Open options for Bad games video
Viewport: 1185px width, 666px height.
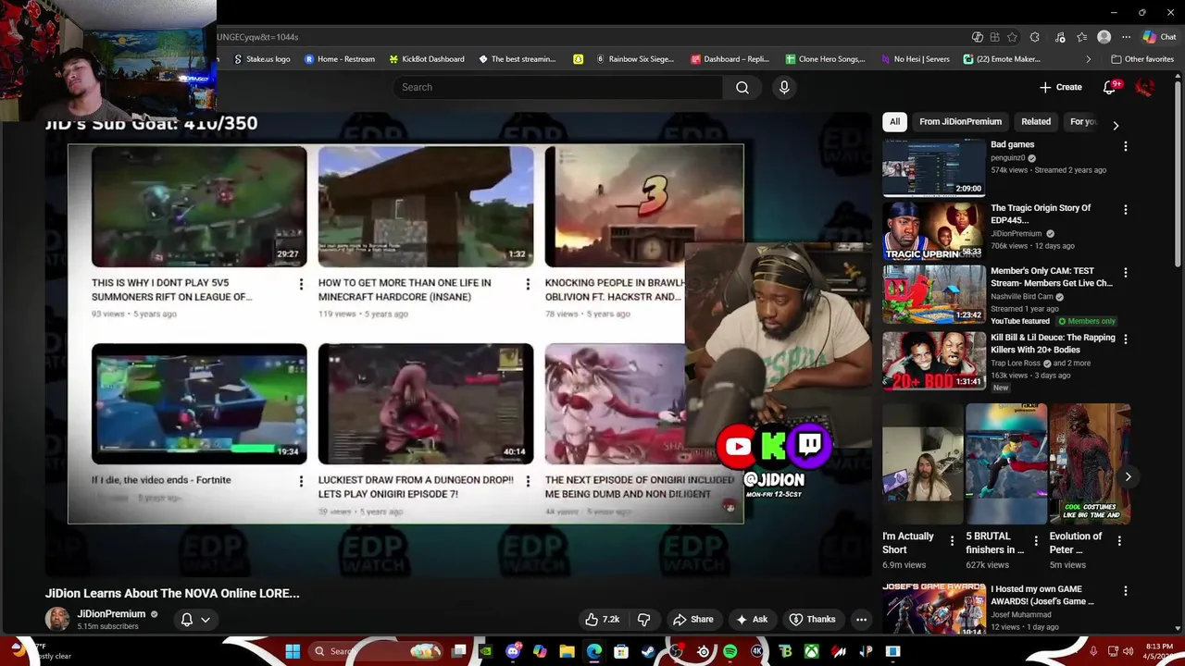1126,146
